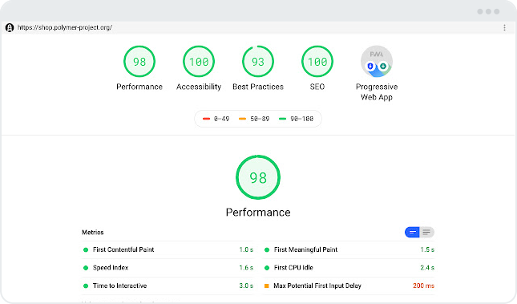Click orange square beside Max Potential Delay
The width and height of the screenshot is (517, 304).
(x=266, y=286)
